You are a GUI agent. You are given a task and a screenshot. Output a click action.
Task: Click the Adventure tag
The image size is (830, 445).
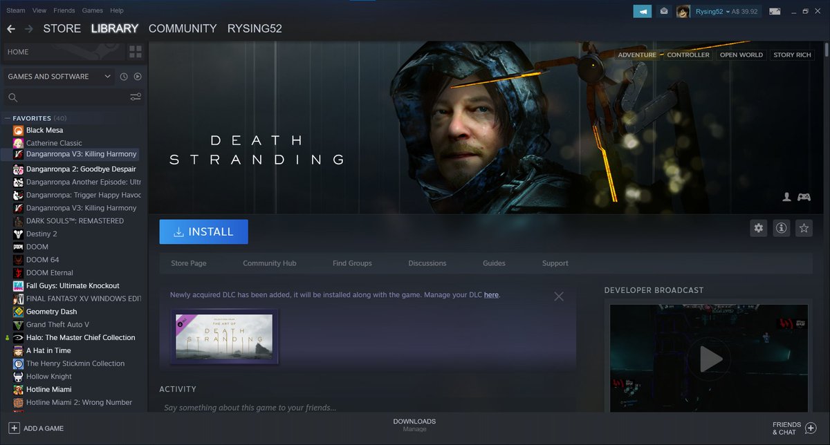(637, 55)
